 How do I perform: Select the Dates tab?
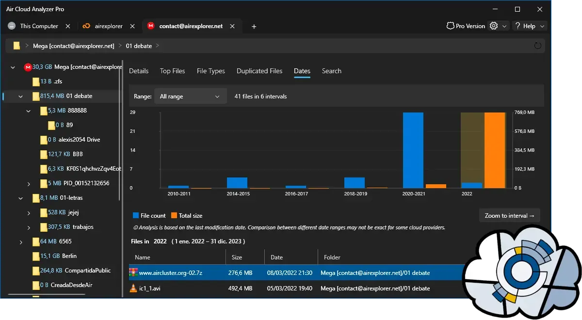302,71
